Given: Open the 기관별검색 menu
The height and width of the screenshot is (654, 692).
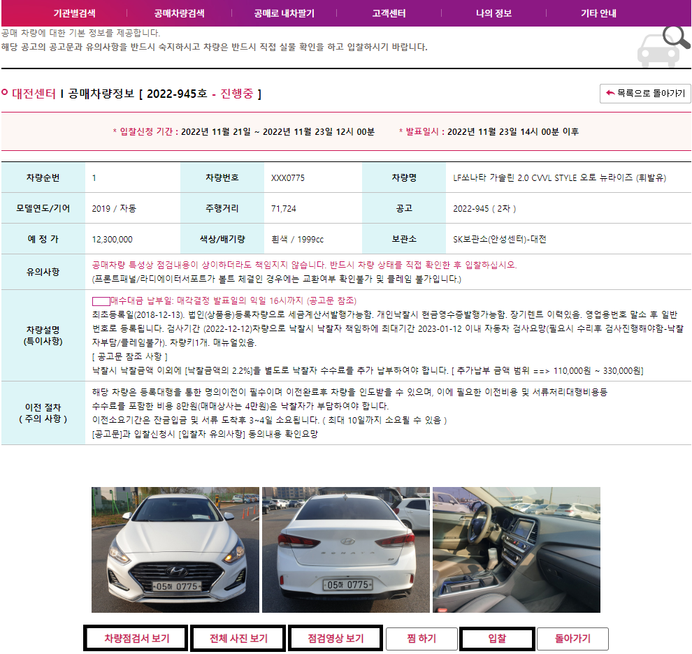Looking at the screenshot, I should pyautogui.click(x=74, y=13).
